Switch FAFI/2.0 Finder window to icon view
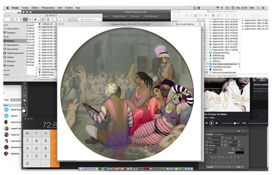Viewport: 272px width, 175px height. (17, 20)
